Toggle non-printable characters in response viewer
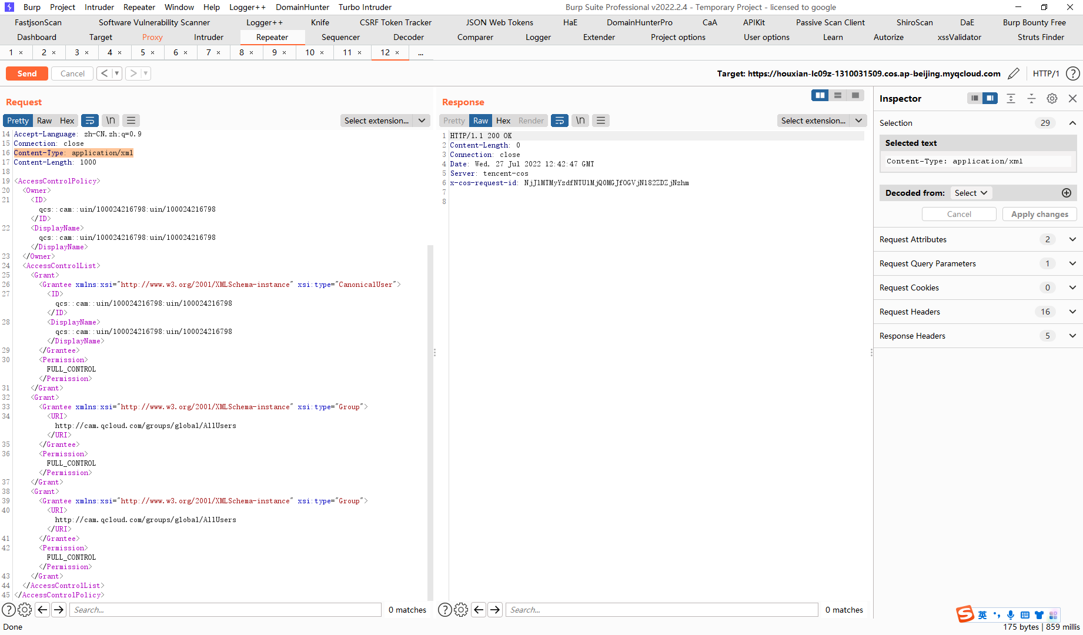Viewport: 1083px width, 635px height. click(x=580, y=121)
